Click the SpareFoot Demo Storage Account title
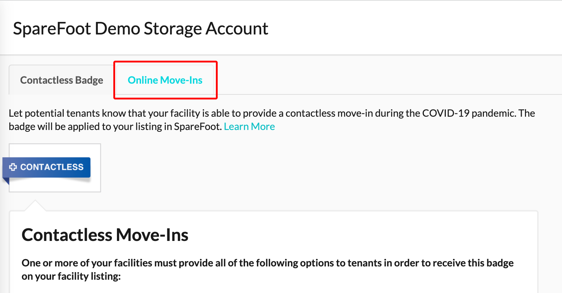Image resolution: width=562 pixels, height=293 pixels. (141, 28)
